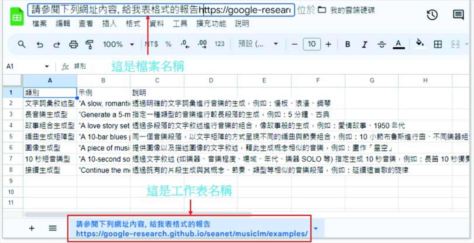Open the sheet tab dropdown arrow
The height and width of the screenshot is (243, 474).
point(316,228)
